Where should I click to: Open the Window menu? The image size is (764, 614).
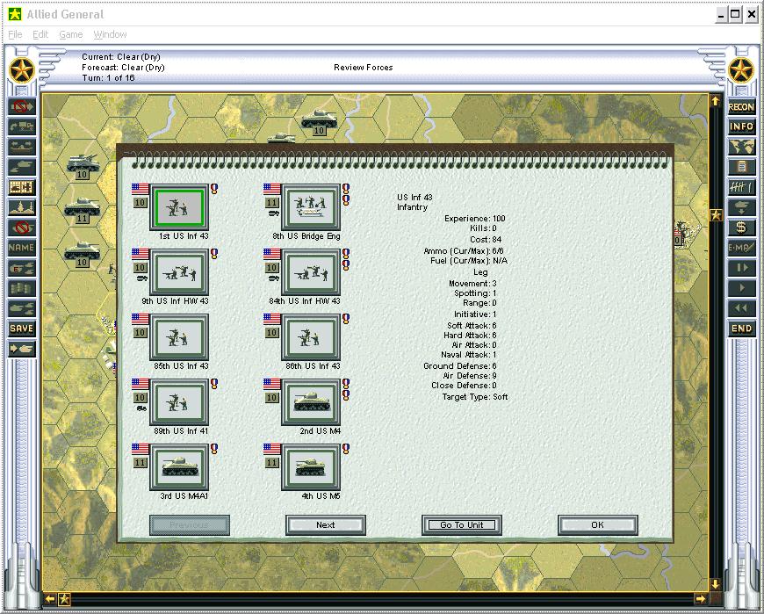(x=110, y=34)
